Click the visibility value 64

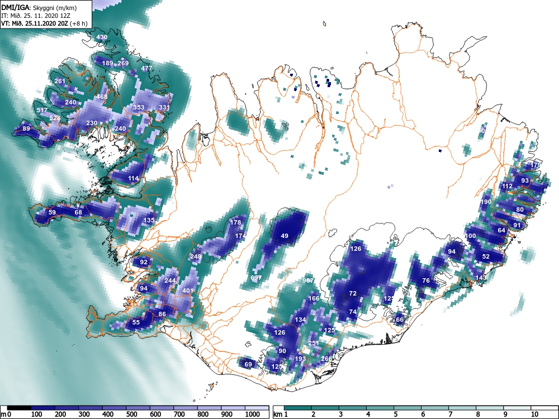point(501,230)
